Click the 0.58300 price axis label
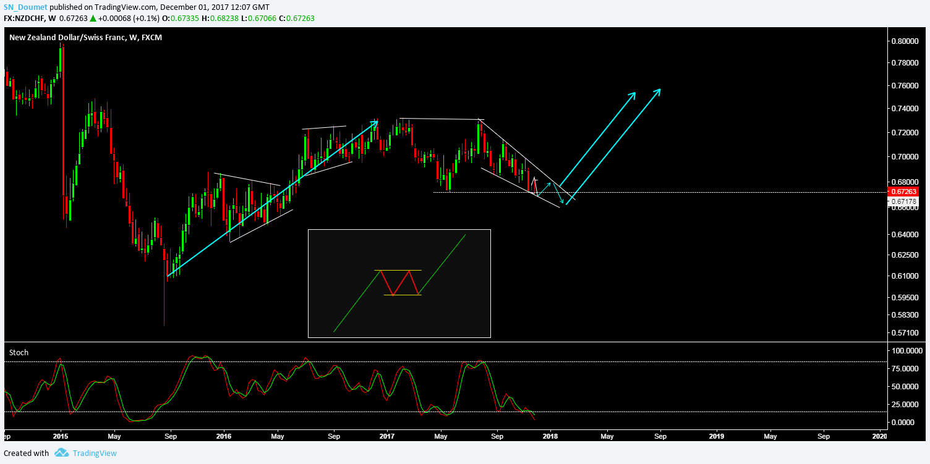Viewport: 930px width, 464px height. coord(906,316)
